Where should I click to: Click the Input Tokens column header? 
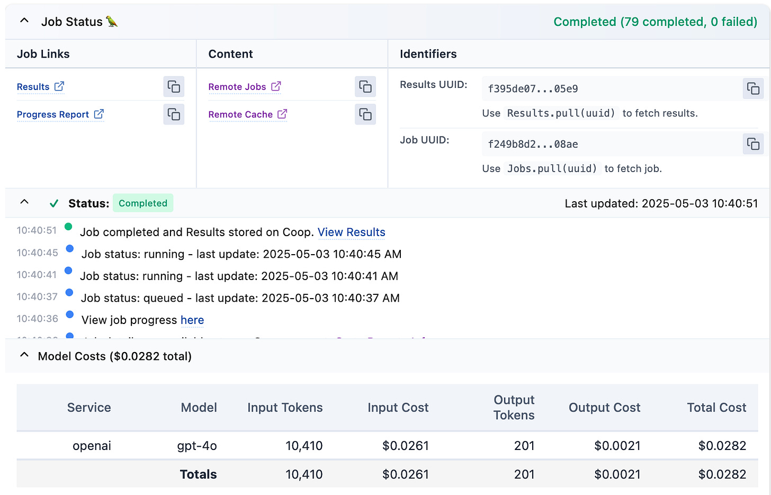[285, 408]
